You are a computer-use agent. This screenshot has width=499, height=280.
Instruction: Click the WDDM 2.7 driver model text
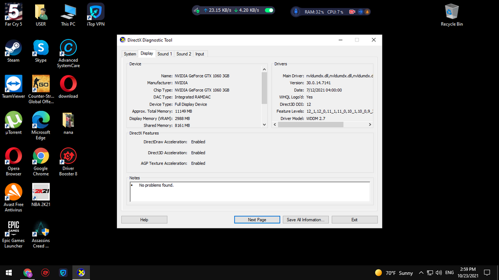point(316,119)
